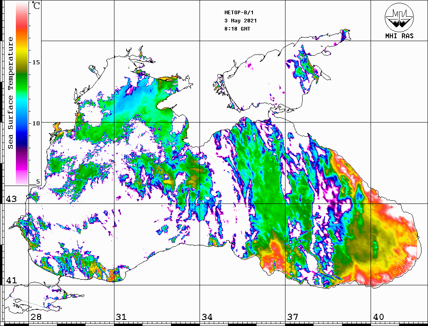
Task: Click longitude label 37
Action: click(293, 317)
